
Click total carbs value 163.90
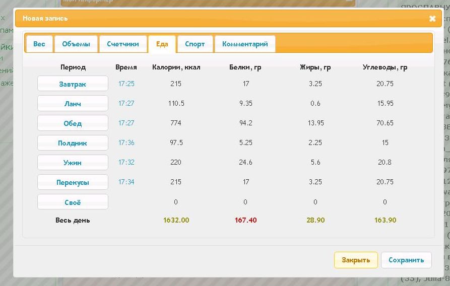coord(385,220)
